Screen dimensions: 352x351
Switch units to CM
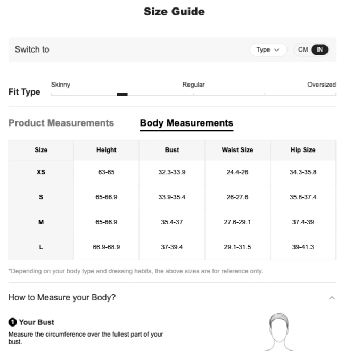303,49
